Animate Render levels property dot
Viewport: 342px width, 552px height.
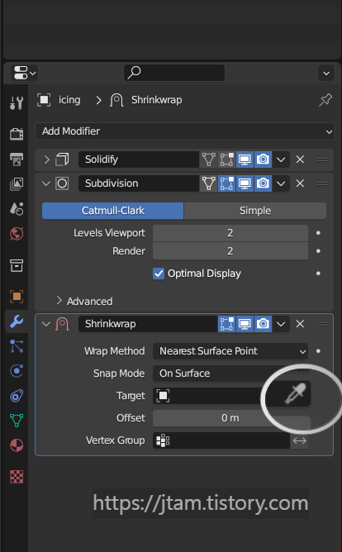tap(318, 251)
